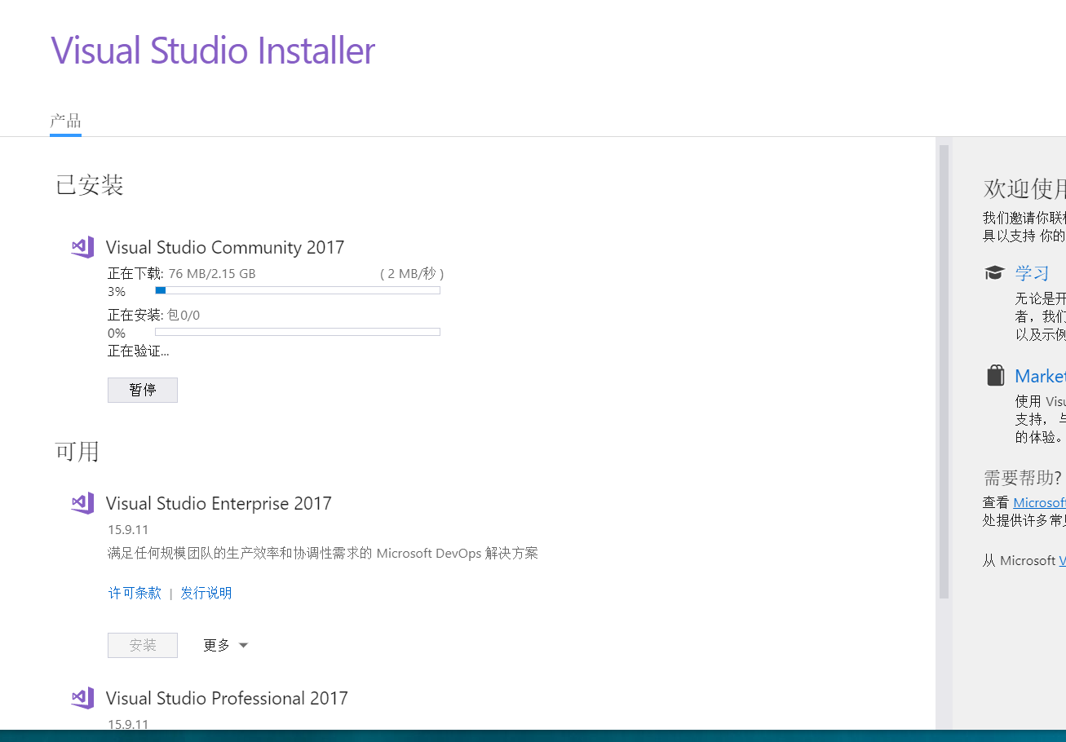Screen dimensions: 1066x742
Task: Click the ( 2 MB/秒 ) speed text
Action: (412, 273)
